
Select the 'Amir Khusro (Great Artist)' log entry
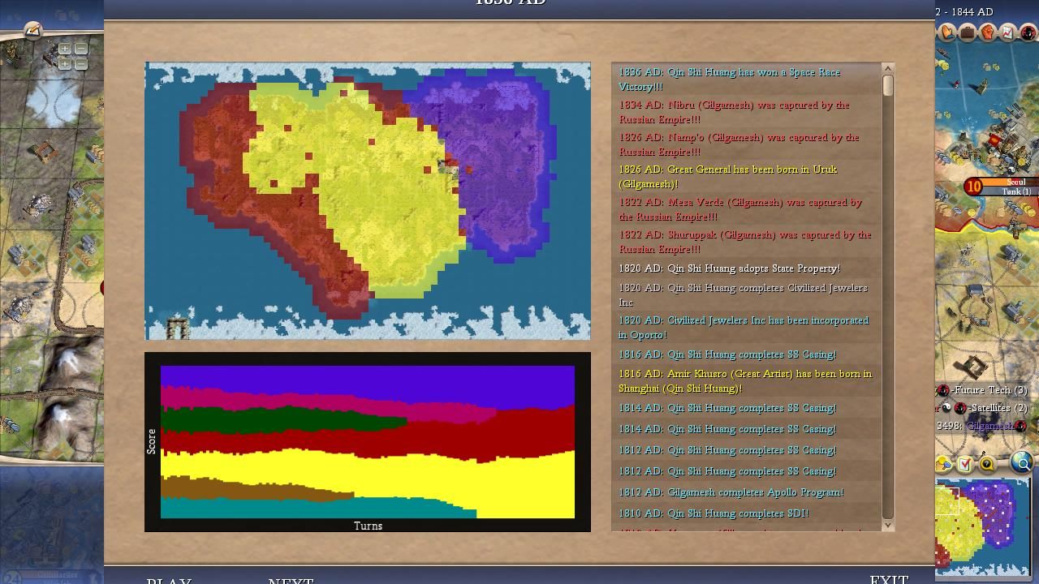tap(746, 381)
